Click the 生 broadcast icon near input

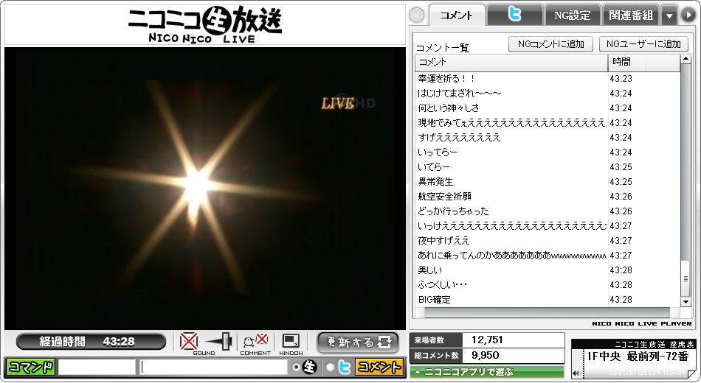tap(309, 367)
